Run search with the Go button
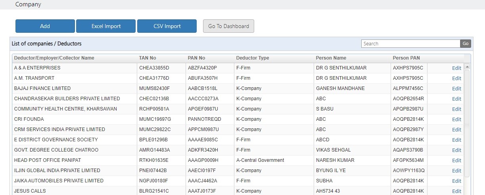Image resolution: width=485 pixels, height=195 pixels. point(466,44)
